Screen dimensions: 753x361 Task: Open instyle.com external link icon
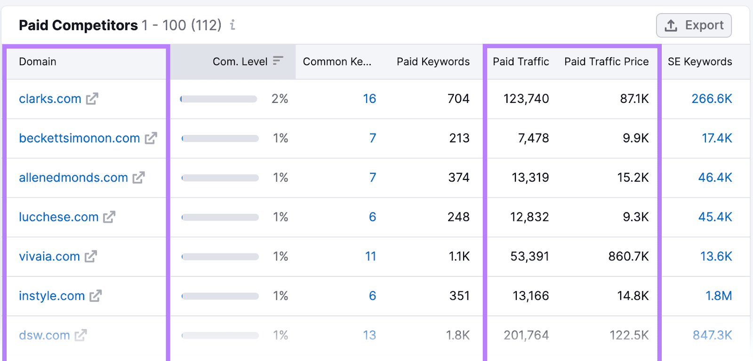[x=96, y=296]
